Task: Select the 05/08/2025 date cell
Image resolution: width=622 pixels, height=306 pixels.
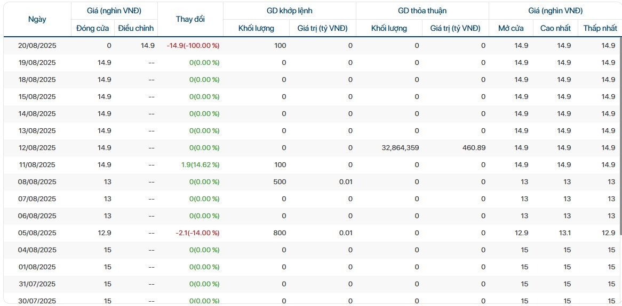Action: coord(37,233)
